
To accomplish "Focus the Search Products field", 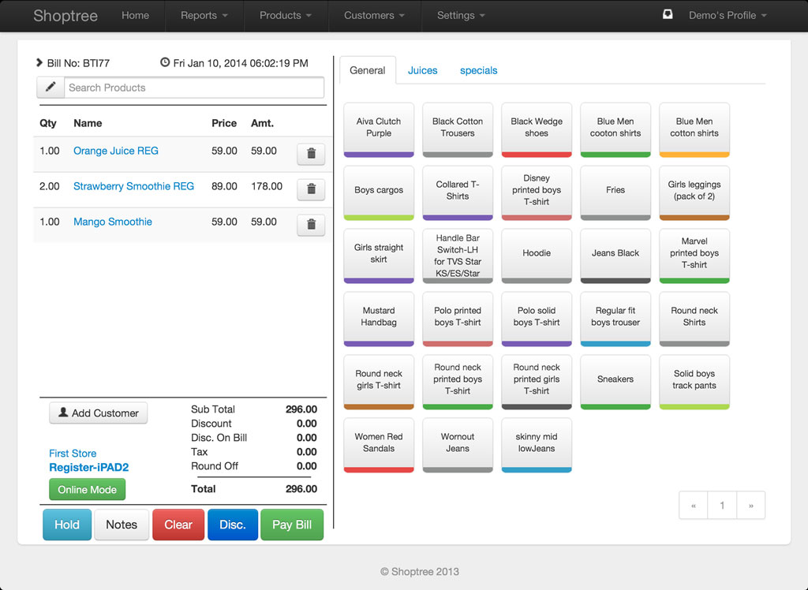I will point(194,88).
